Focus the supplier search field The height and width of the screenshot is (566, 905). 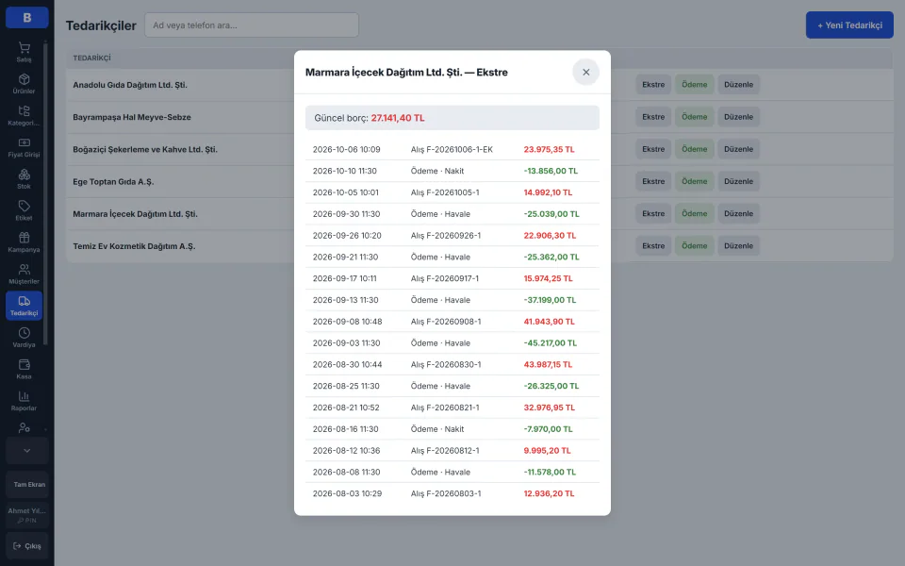pyautogui.click(x=252, y=25)
